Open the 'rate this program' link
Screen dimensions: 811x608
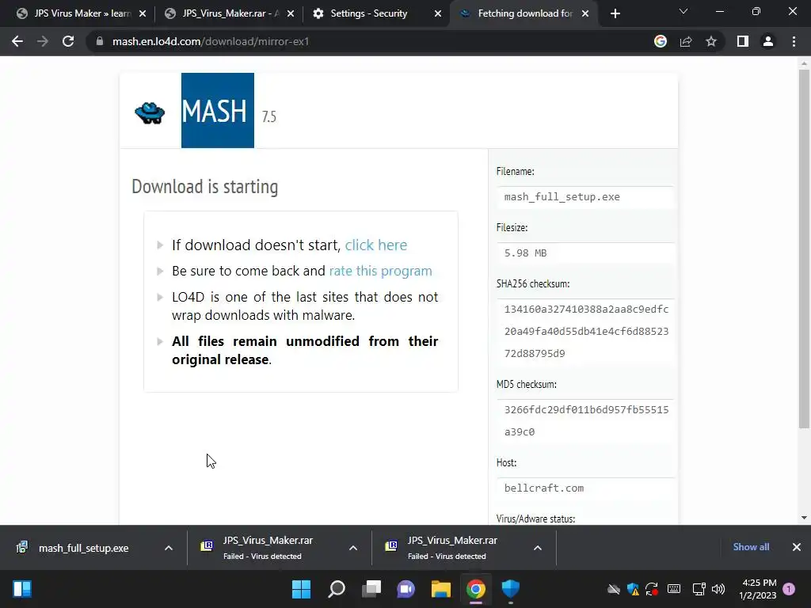pos(381,271)
